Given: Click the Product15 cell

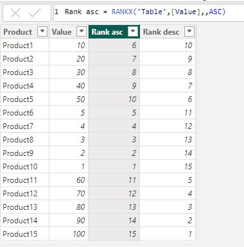Looking at the screenshot, I should pyautogui.click(x=24, y=234).
